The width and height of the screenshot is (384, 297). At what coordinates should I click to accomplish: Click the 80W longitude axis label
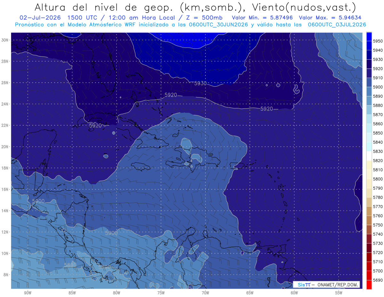pyautogui.click(x=116, y=293)
